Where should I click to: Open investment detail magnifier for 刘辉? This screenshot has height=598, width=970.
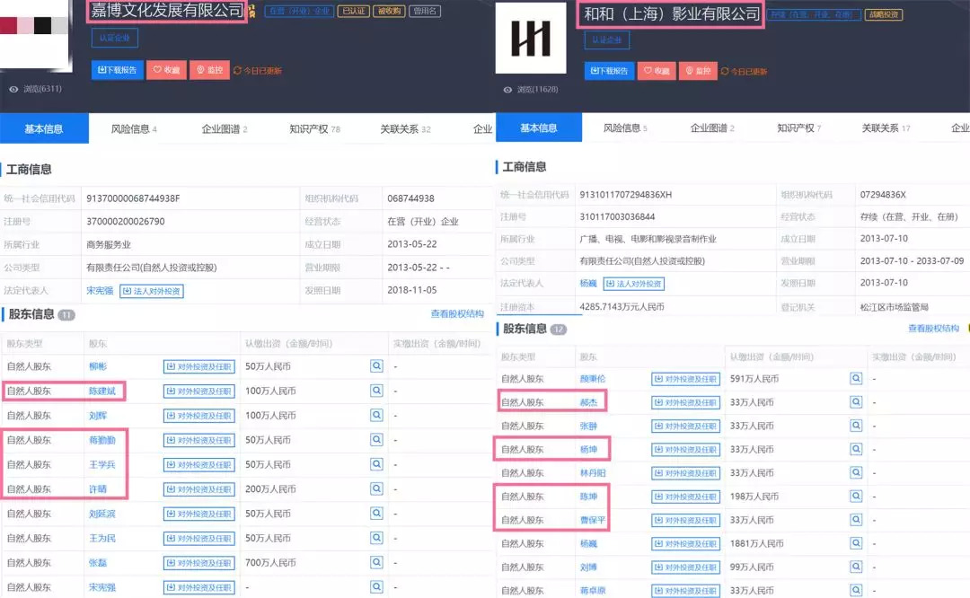[376, 415]
